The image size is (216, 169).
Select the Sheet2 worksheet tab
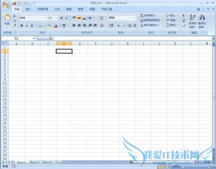[34, 163]
